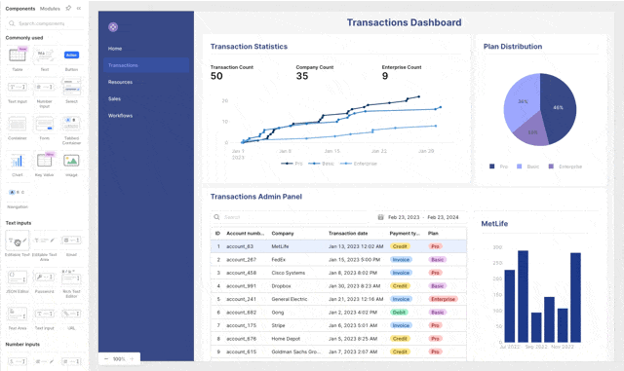The image size is (624, 371).
Task: Click the 100% zoom level indicator
Action: (x=119, y=358)
